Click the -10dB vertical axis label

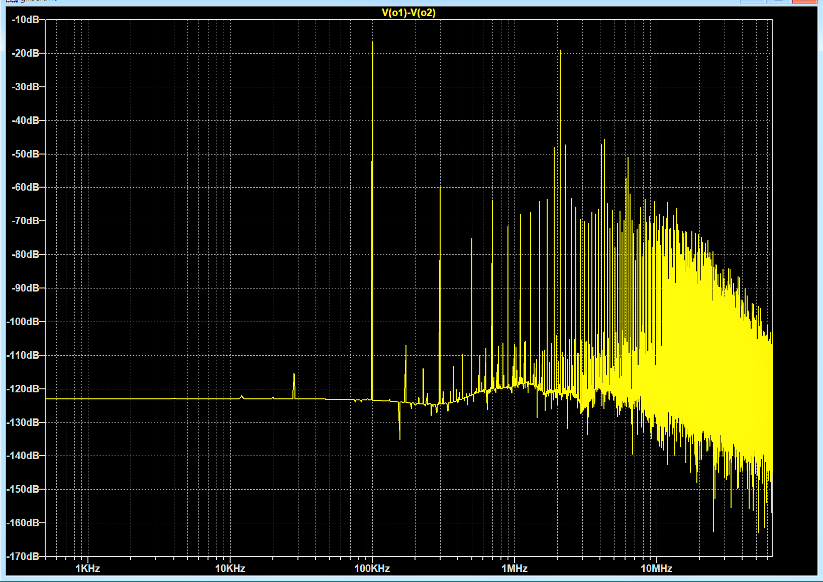(25, 20)
